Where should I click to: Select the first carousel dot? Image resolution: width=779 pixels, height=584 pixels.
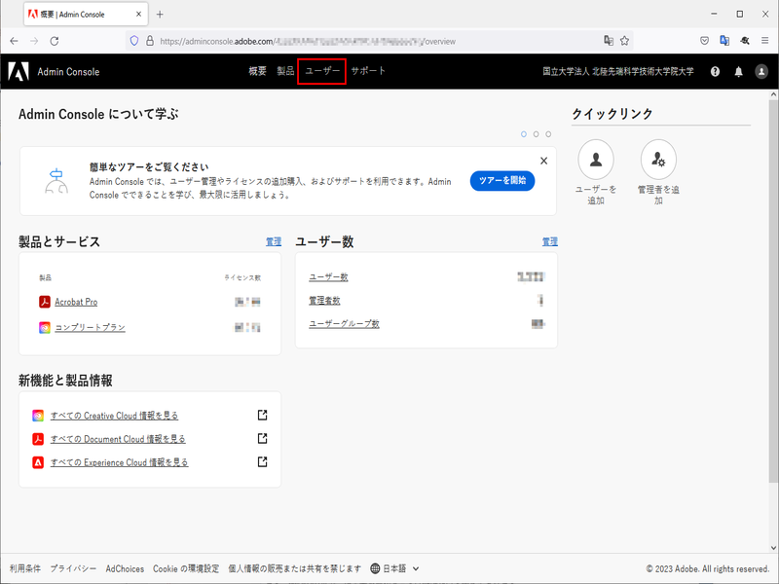(x=524, y=134)
